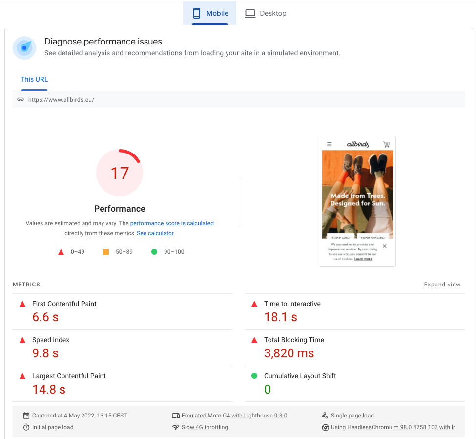Screen dimensions: 476x439
Task: Open Single page load details
Action: pyautogui.click(x=352, y=416)
